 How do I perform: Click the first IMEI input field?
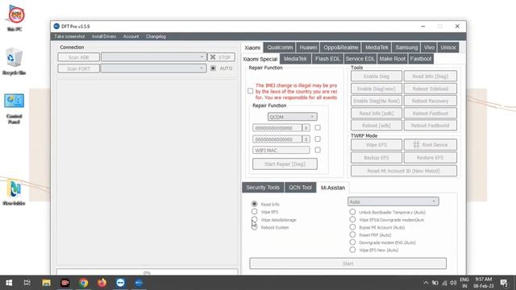point(277,127)
